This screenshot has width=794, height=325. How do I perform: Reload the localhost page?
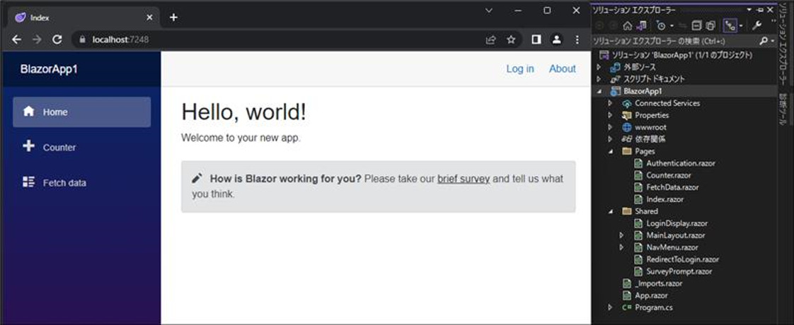pos(57,40)
